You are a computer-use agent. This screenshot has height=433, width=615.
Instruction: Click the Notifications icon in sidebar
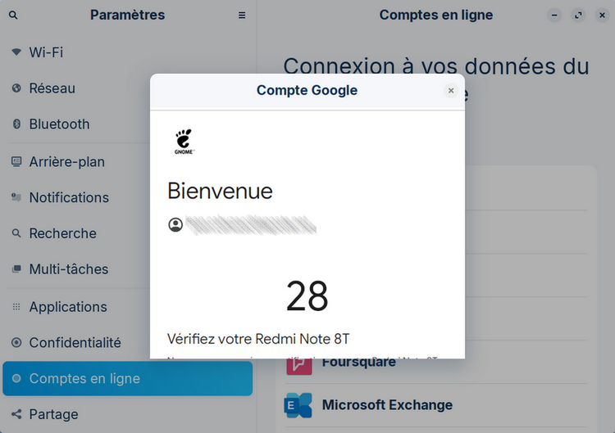16,197
